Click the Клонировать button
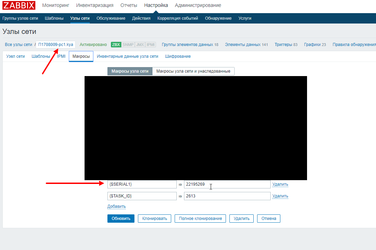Image resolution: width=376 pixels, height=250 pixels. point(155,219)
